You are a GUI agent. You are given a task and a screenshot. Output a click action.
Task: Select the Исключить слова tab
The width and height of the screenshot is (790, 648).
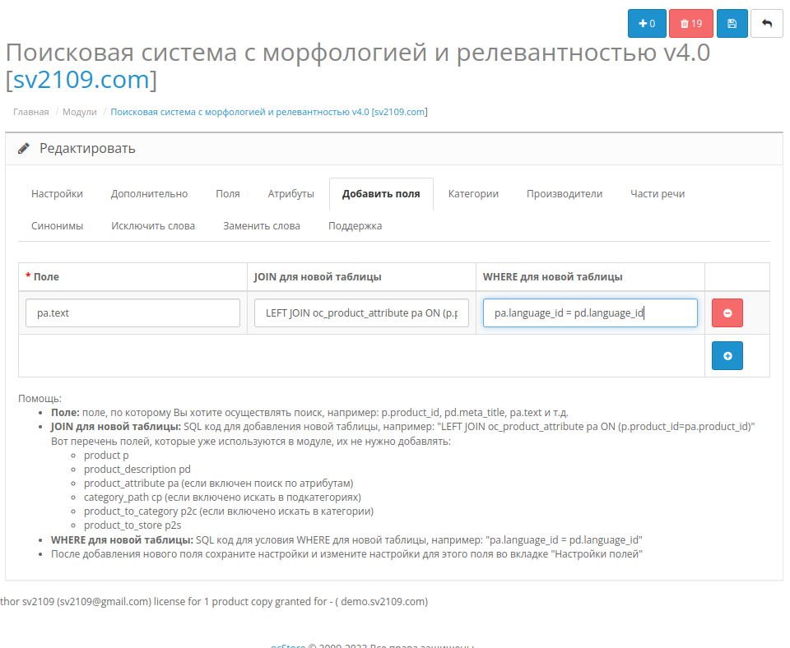click(153, 226)
